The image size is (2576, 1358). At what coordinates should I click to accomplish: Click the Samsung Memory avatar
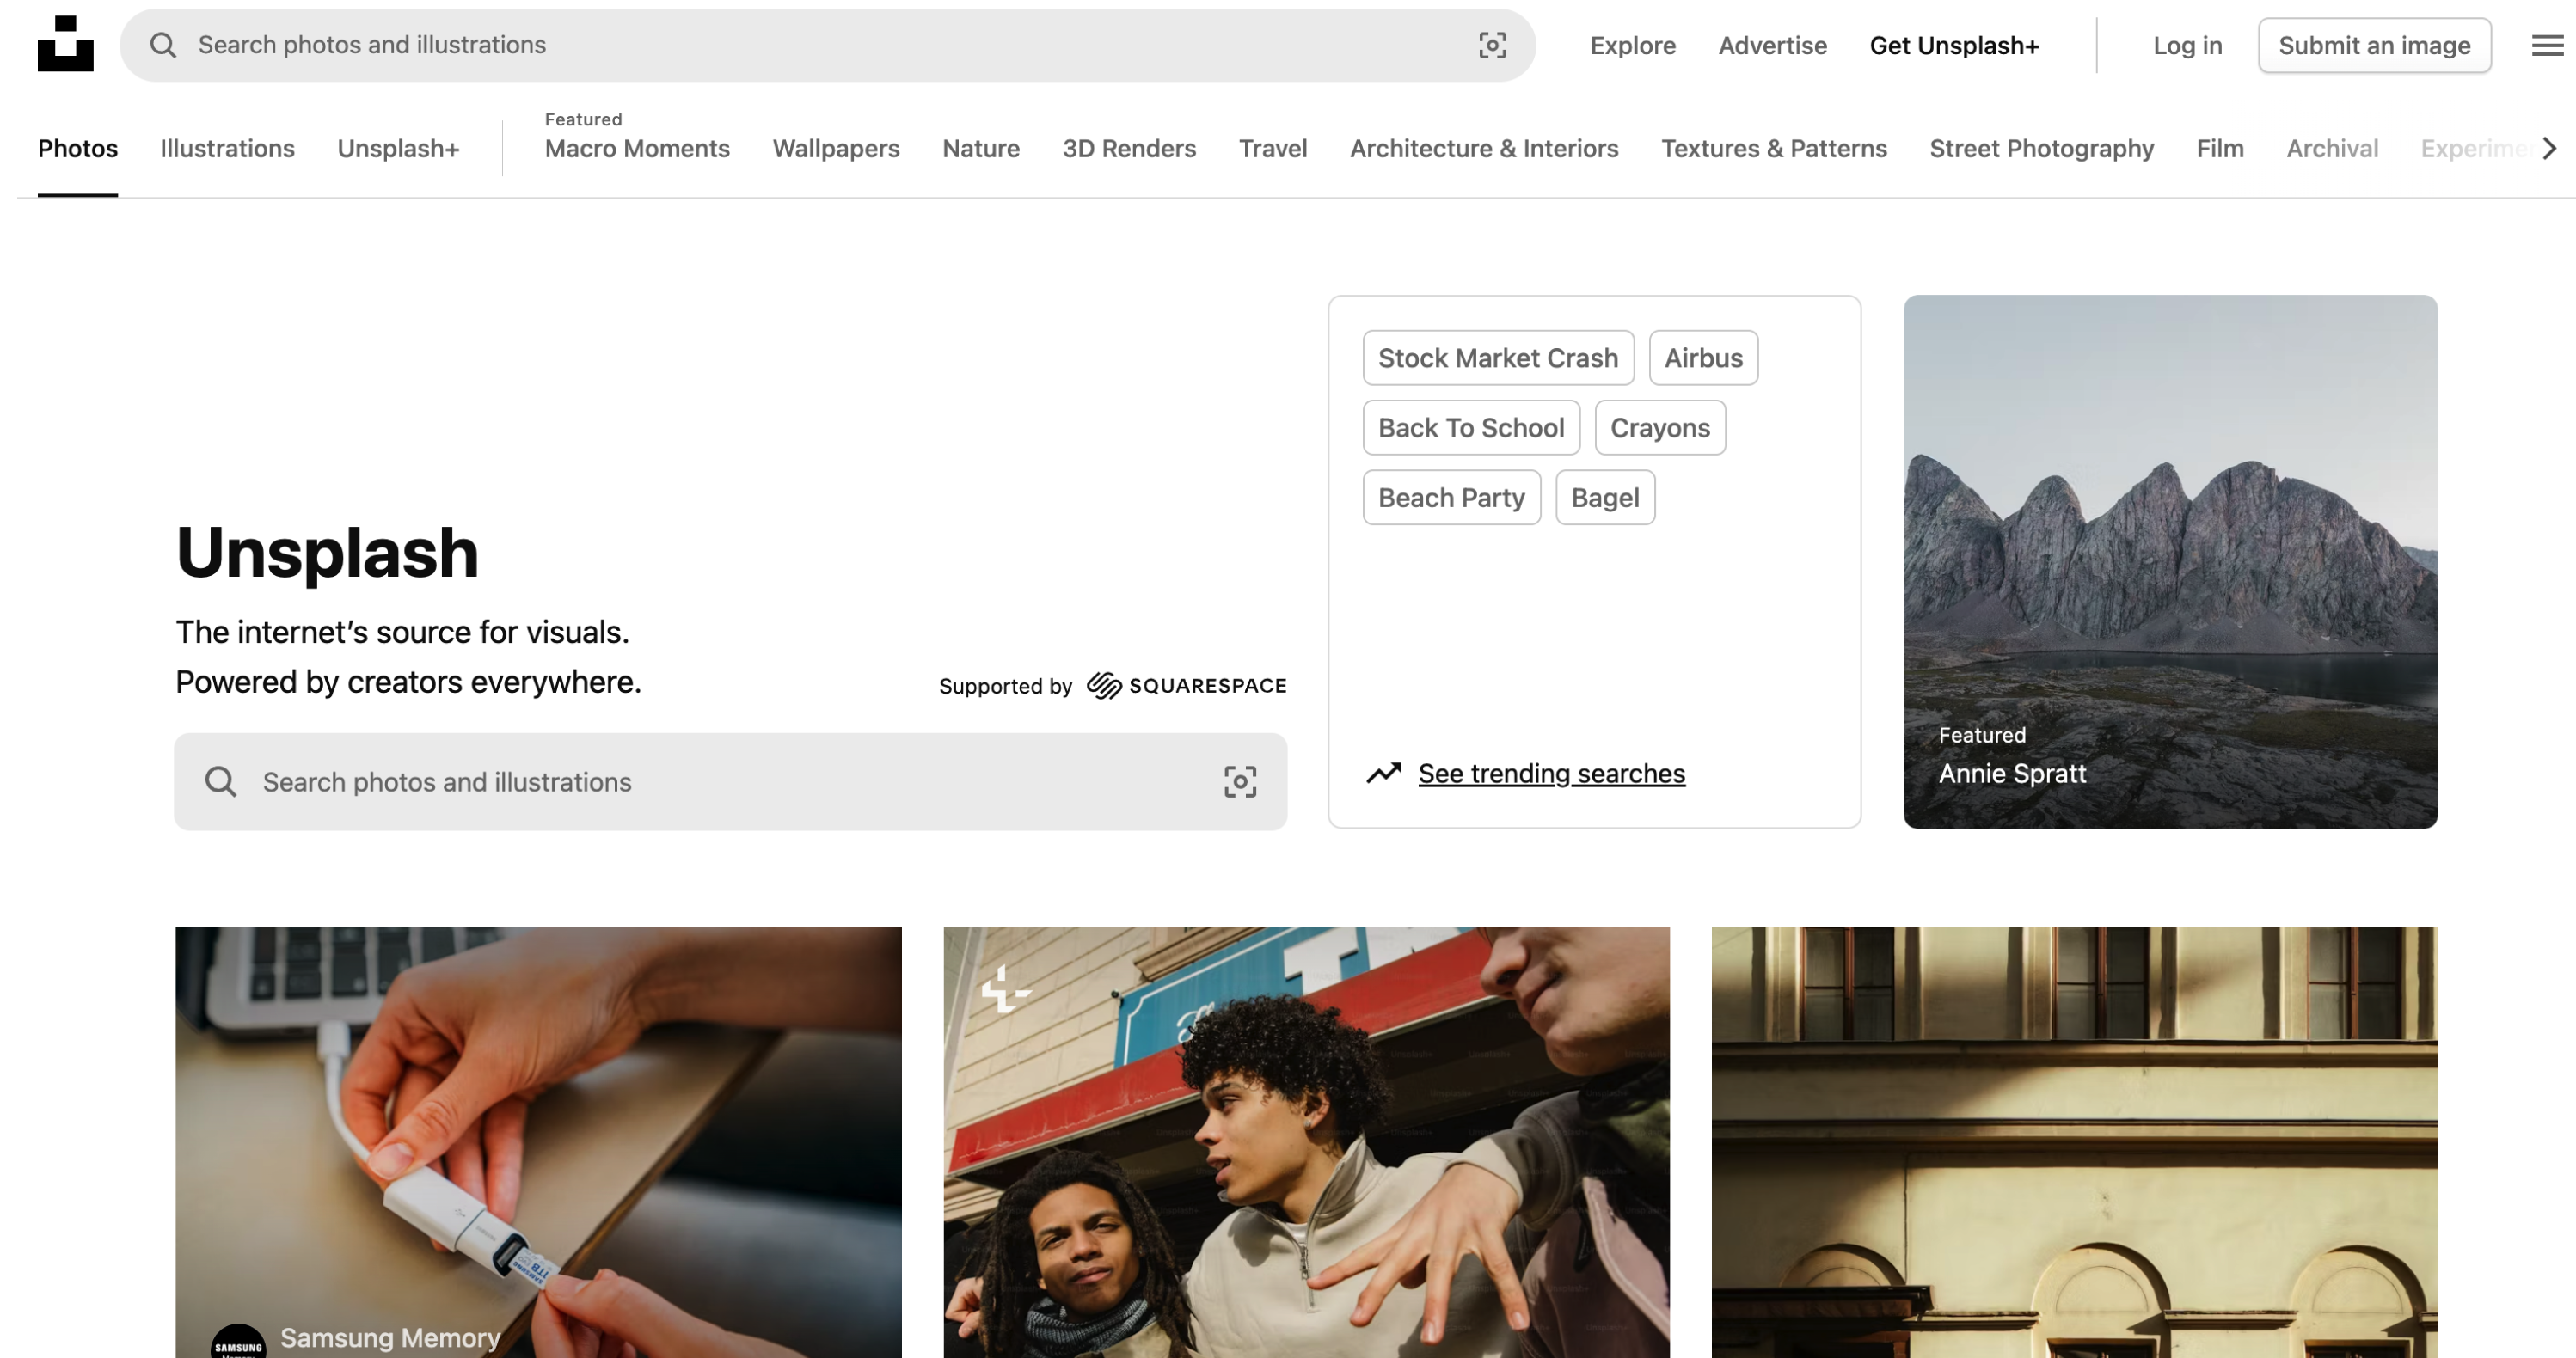coord(238,1341)
